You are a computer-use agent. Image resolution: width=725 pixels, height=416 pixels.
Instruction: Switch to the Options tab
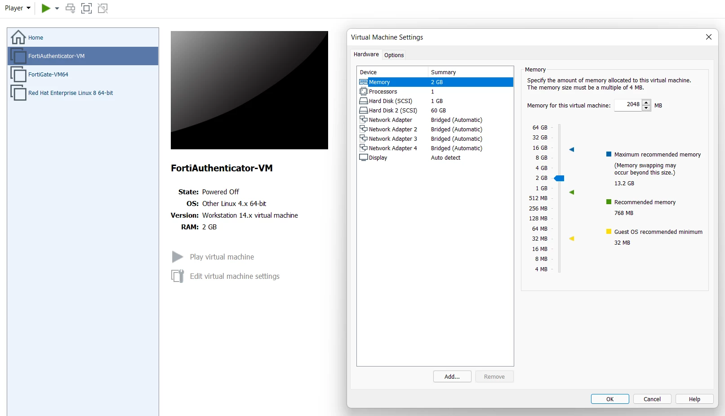[x=394, y=55]
